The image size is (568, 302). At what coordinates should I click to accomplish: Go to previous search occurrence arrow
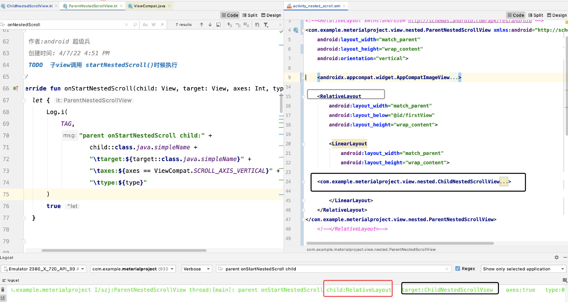pos(201,25)
